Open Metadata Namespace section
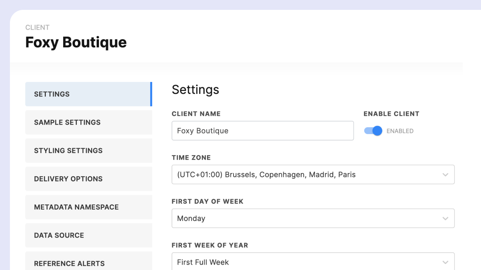 [x=88, y=207]
